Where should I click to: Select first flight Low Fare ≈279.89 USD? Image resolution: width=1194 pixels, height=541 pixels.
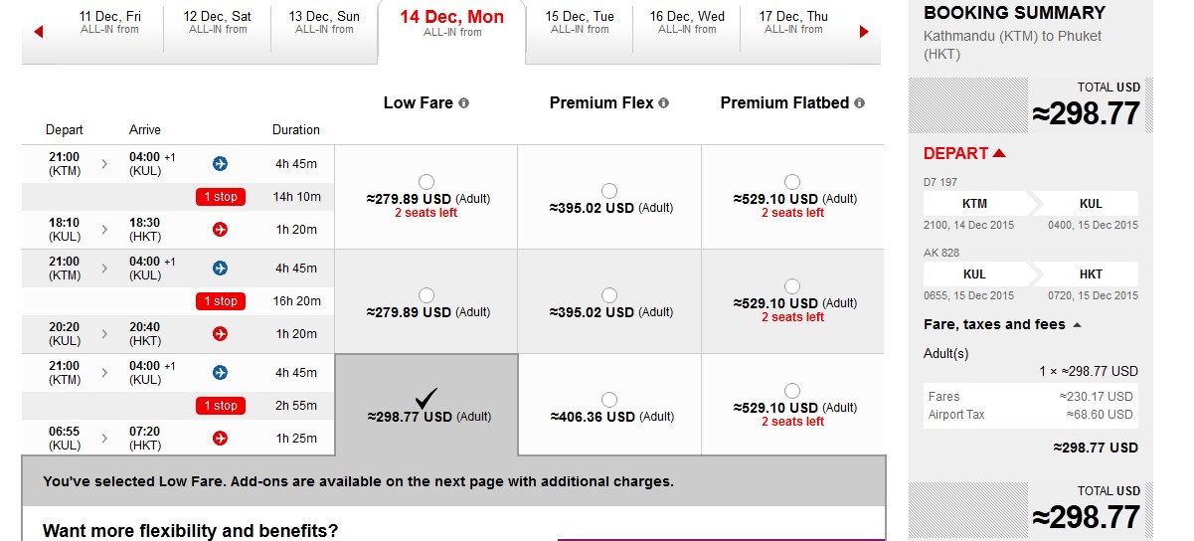(426, 181)
